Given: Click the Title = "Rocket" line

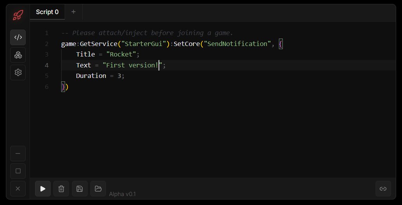Looking at the screenshot, I should click(x=108, y=55).
